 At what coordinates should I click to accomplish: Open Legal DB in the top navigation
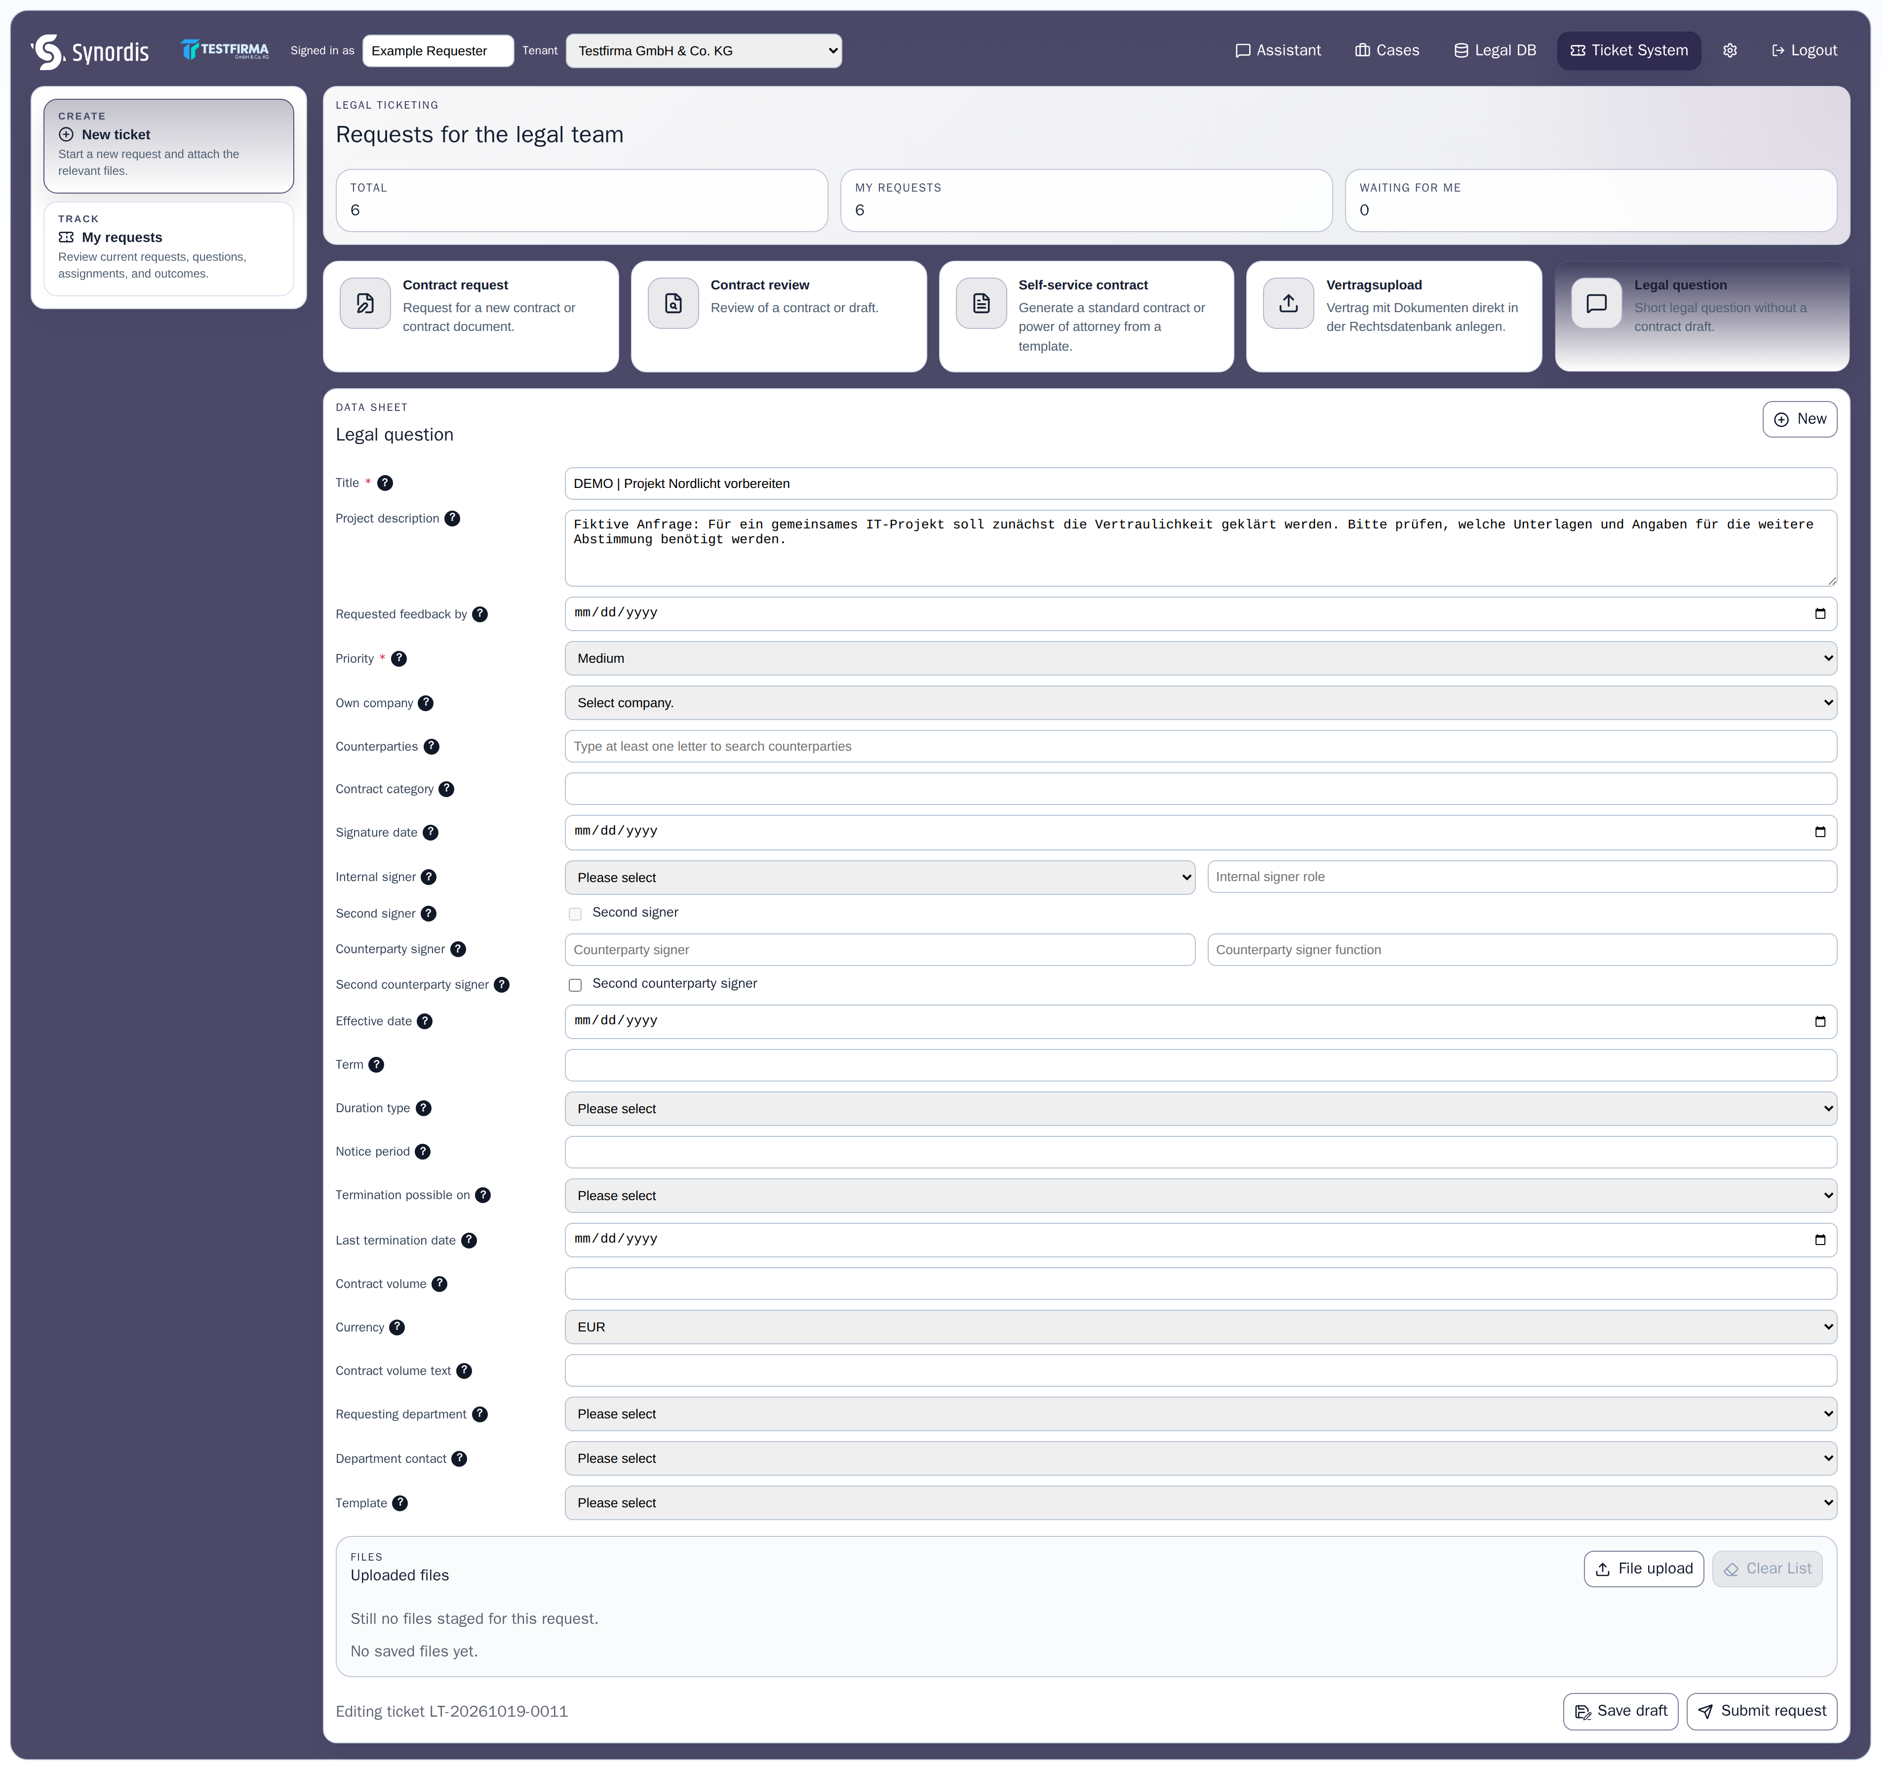pos(1495,50)
